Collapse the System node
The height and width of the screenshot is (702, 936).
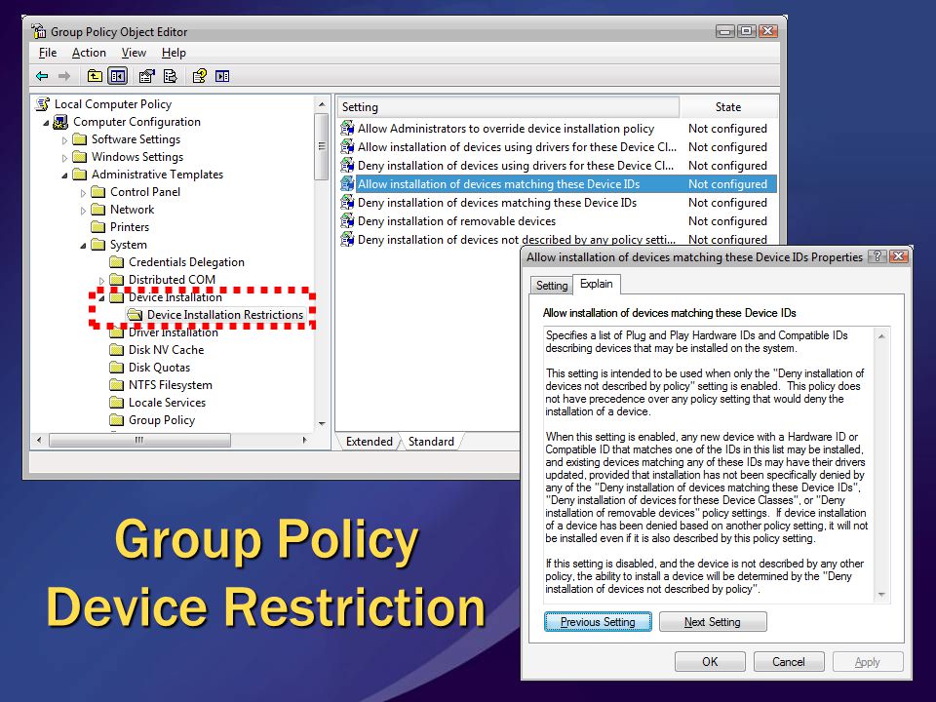pyautogui.click(x=83, y=246)
